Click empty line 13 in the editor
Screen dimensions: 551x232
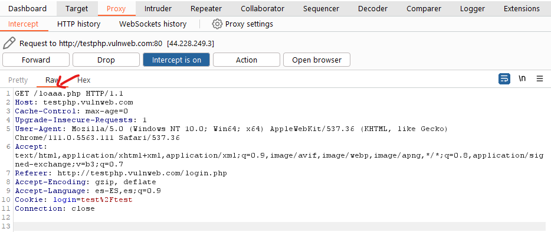(280, 226)
